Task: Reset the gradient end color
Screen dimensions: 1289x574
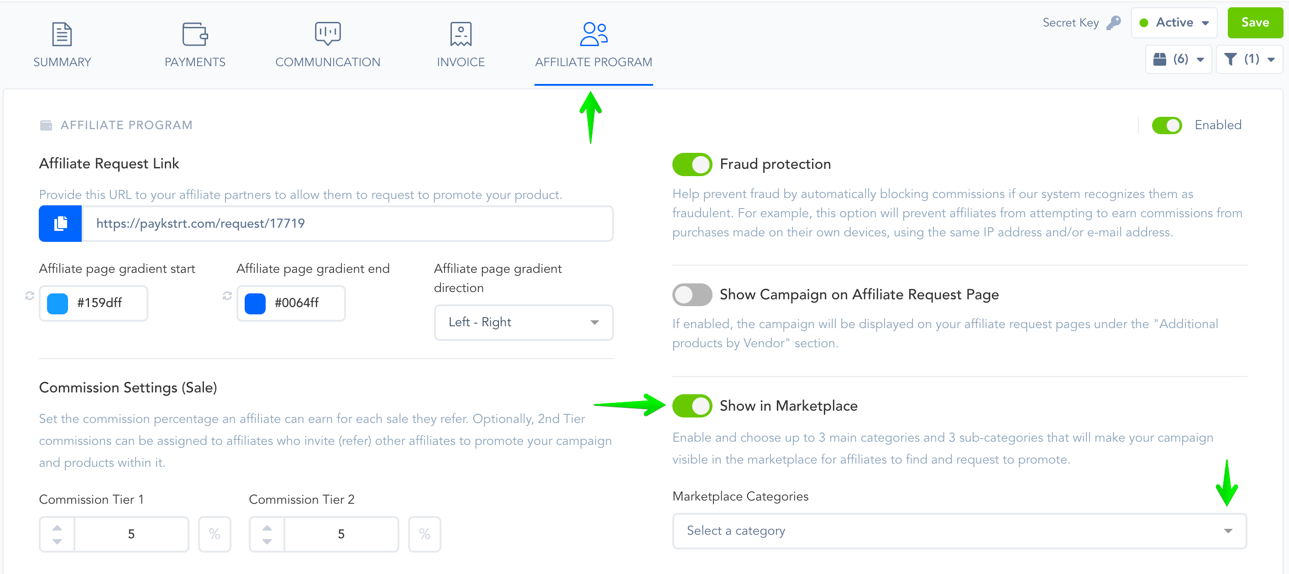Action: [227, 296]
